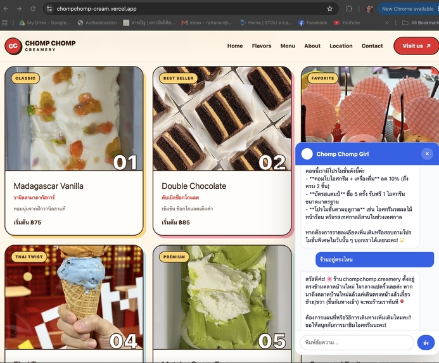Screen dimensions: 439x363
Task: Open the blue ice cream cone photo
Action: point(74,298)
